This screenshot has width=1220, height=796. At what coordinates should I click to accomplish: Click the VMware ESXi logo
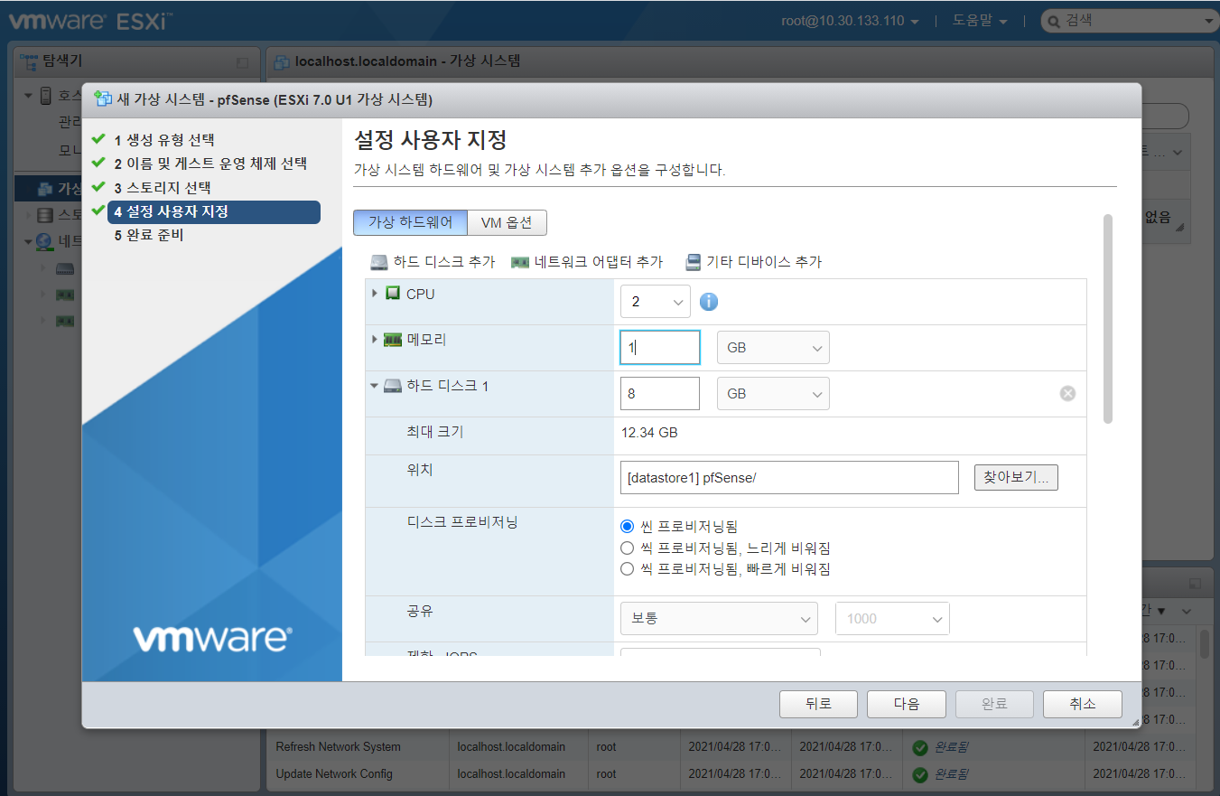(91, 21)
